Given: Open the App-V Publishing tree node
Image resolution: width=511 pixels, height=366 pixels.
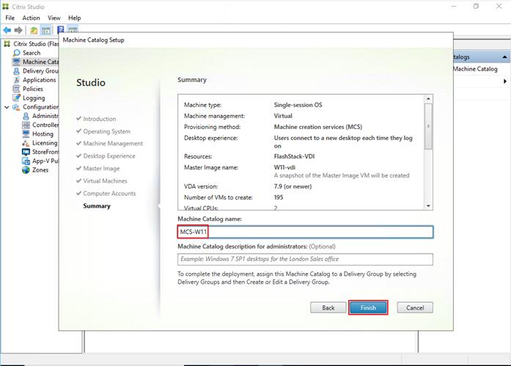Looking at the screenshot, I should (x=40, y=161).
